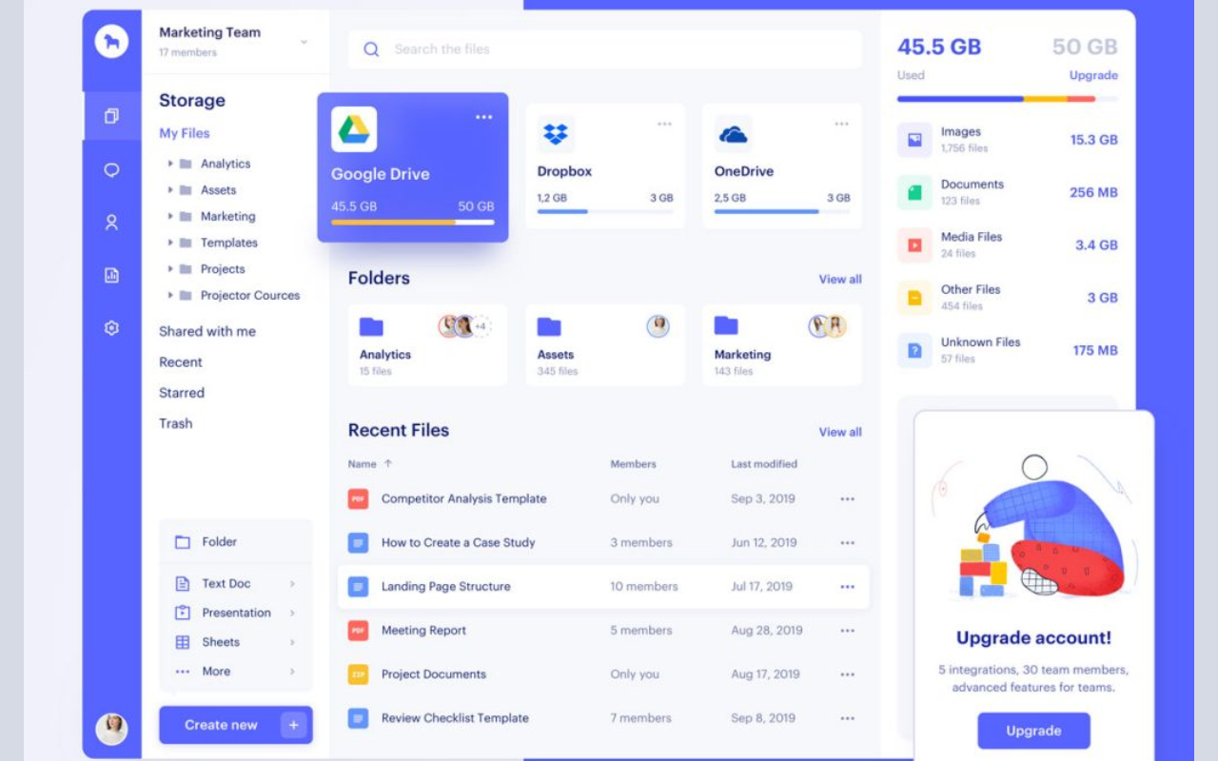This screenshot has height=761, width=1218.
Task: Open the Recent section
Action: pyautogui.click(x=181, y=362)
